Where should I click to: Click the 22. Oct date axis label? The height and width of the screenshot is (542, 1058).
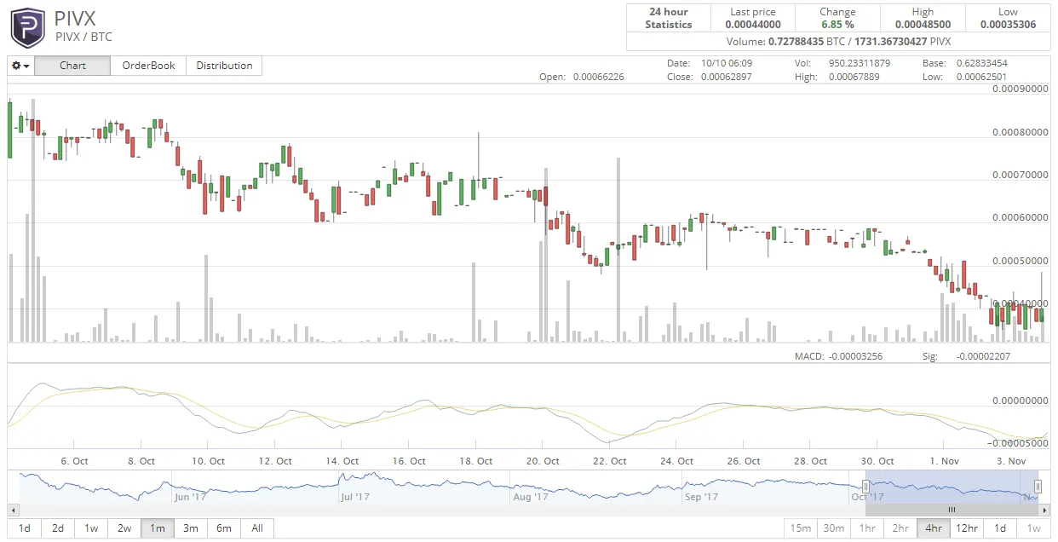[x=608, y=461]
